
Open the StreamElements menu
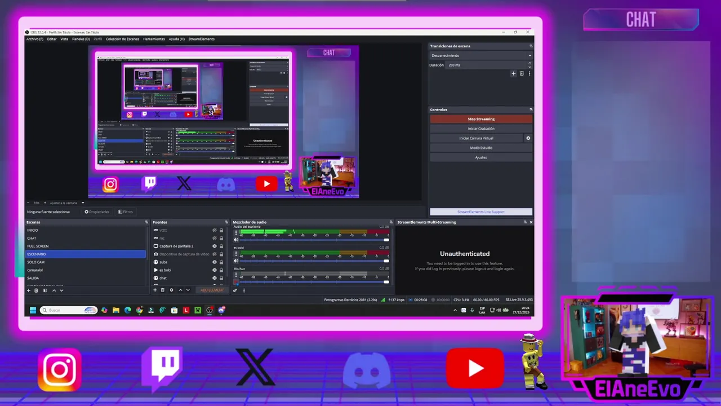pyautogui.click(x=201, y=39)
